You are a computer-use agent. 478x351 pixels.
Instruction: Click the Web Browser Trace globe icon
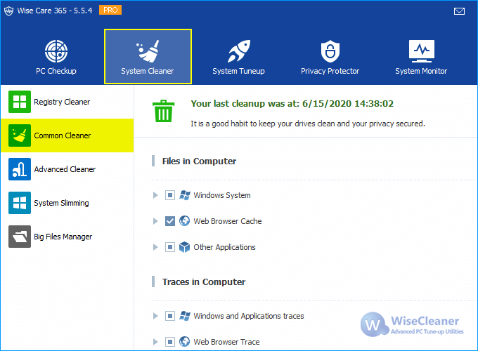pos(184,342)
